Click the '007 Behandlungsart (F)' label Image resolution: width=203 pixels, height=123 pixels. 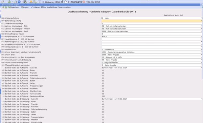click(x=11, y=21)
